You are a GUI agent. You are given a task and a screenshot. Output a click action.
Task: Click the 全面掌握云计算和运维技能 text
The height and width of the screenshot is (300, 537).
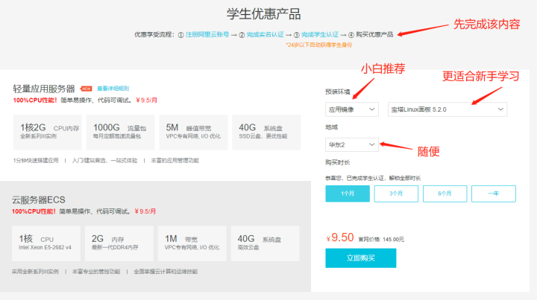pos(166,272)
